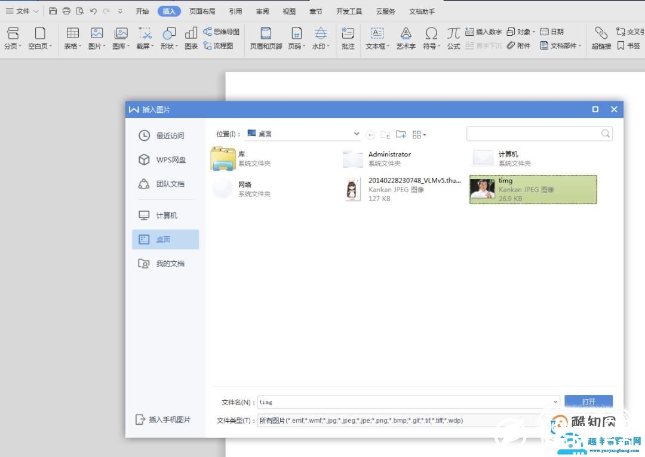
Task: Select 桌面 in dialog sidebar
Action: pyautogui.click(x=165, y=239)
